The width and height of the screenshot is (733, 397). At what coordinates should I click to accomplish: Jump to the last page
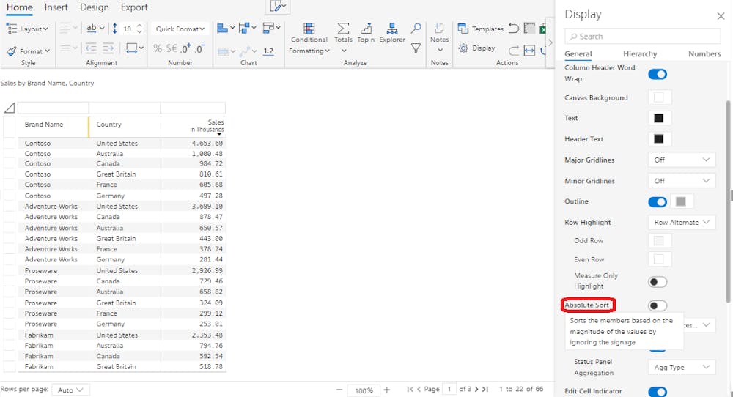click(485, 389)
